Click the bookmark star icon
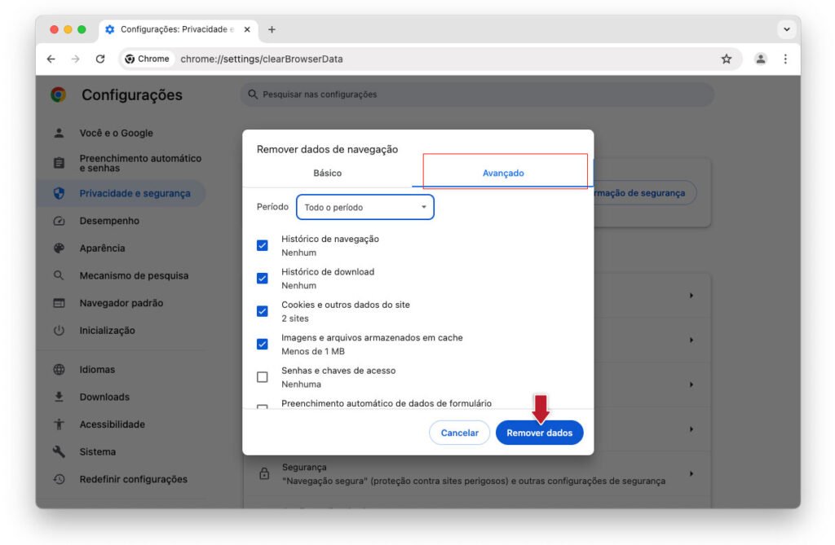The width and height of the screenshot is (835, 545). (727, 59)
